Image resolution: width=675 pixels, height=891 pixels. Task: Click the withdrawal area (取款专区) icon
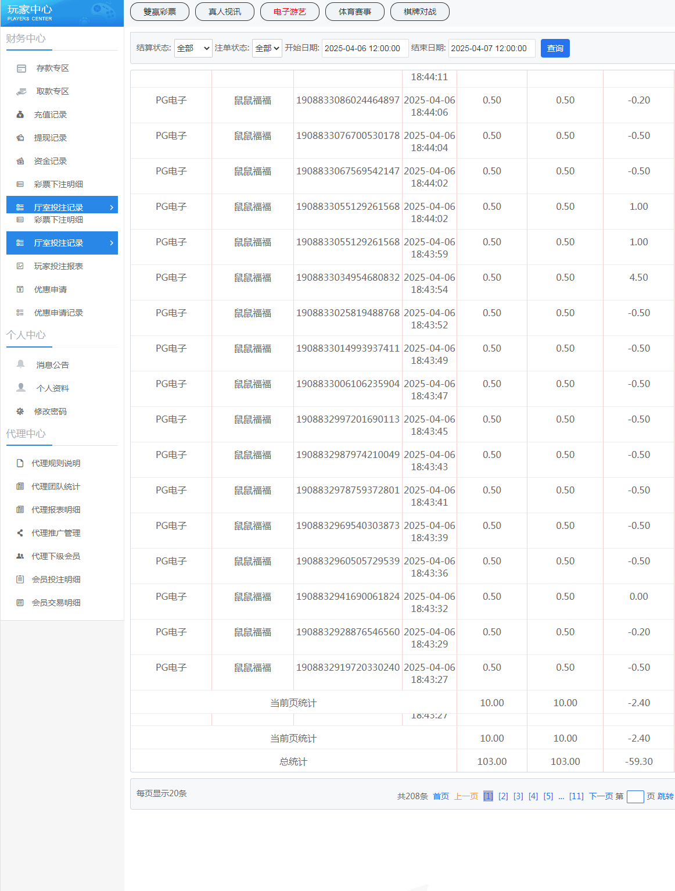tap(21, 92)
